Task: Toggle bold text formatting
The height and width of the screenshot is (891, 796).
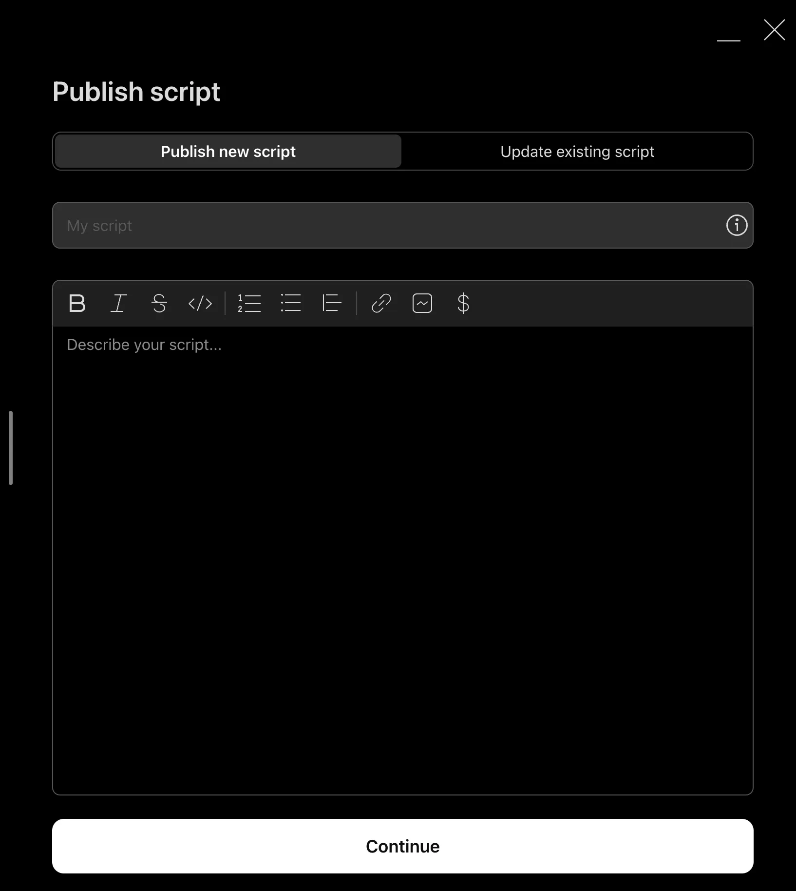Action: (x=77, y=303)
